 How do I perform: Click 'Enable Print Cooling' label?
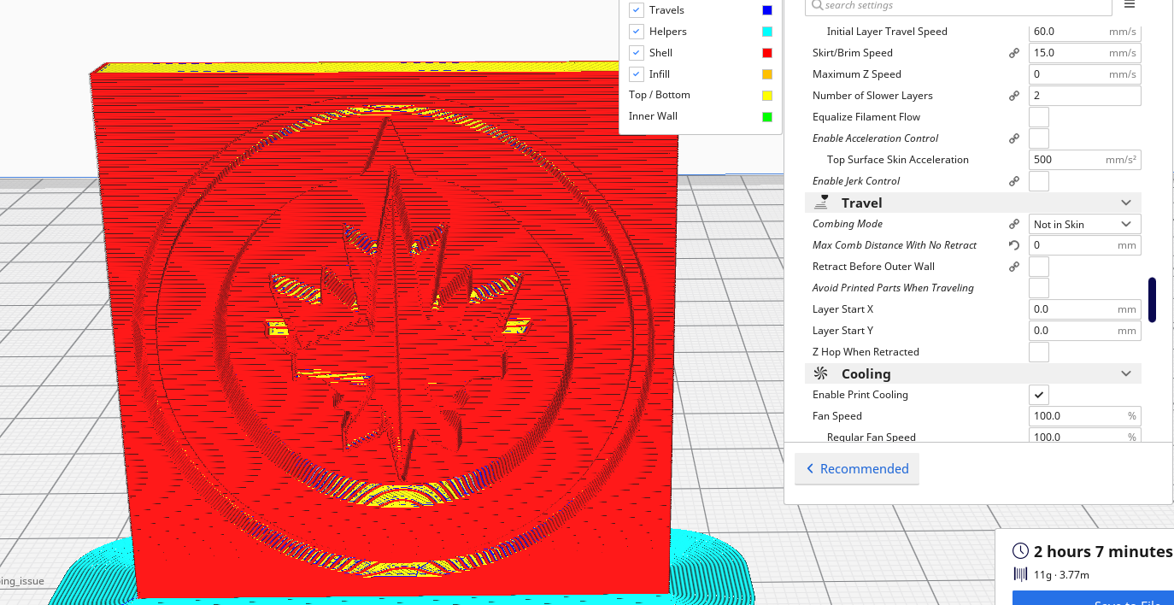tap(860, 395)
